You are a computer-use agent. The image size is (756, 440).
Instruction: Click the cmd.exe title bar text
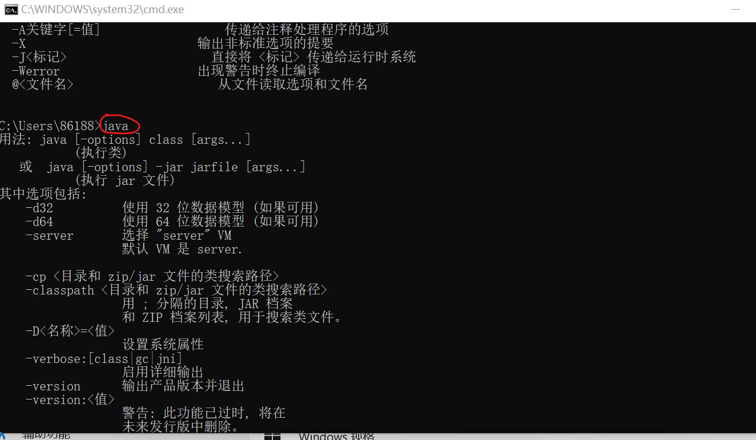tap(103, 10)
